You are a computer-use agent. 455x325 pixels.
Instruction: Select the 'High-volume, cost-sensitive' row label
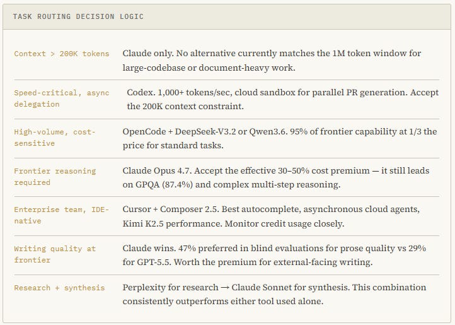pos(55,138)
